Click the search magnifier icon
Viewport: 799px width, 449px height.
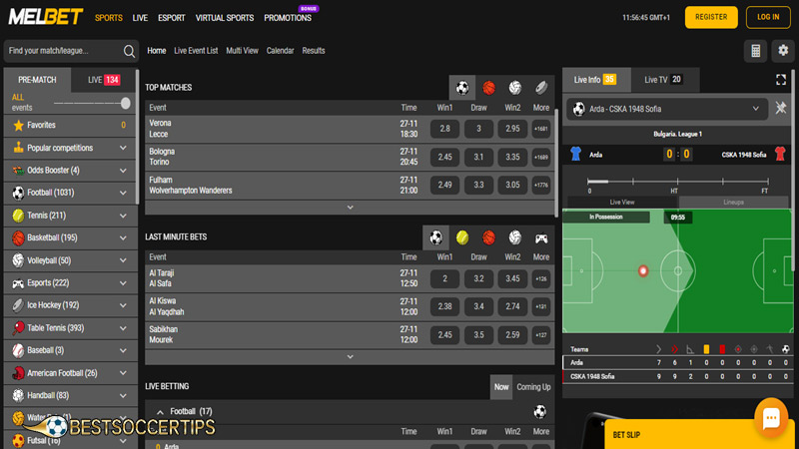(129, 51)
